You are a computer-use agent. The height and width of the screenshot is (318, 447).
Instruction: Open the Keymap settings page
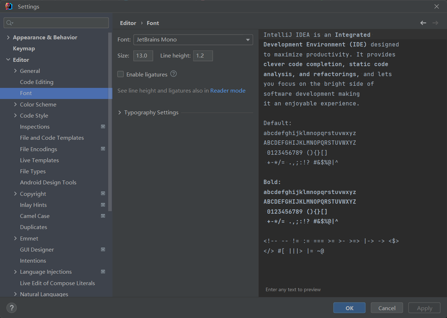(x=24, y=49)
